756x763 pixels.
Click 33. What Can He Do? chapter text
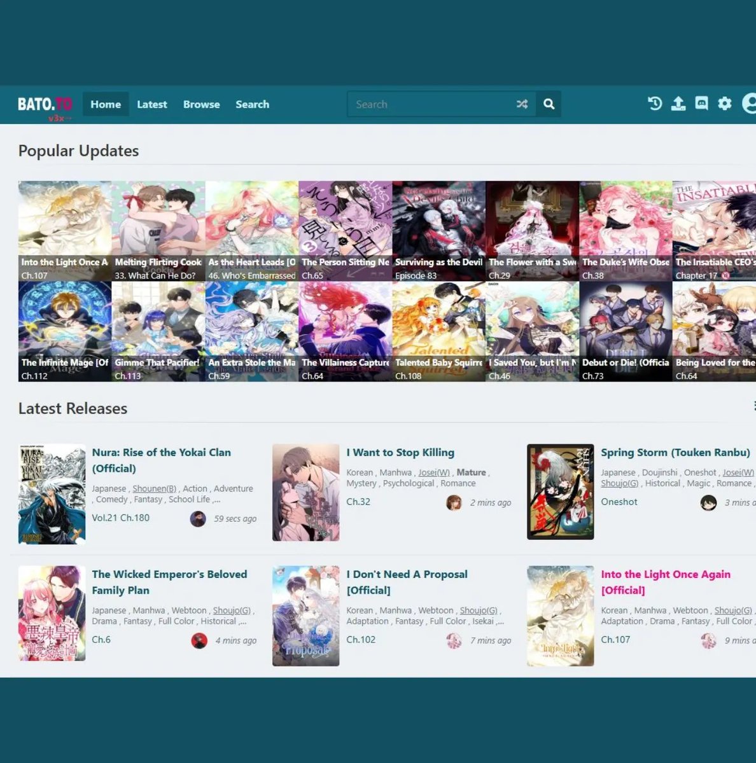155,276
